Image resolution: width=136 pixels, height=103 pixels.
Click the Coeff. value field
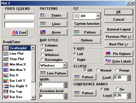pos(120,78)
